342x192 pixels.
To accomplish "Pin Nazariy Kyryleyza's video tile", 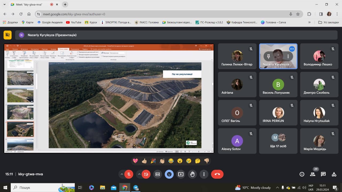I will click(x=269, y=56).
